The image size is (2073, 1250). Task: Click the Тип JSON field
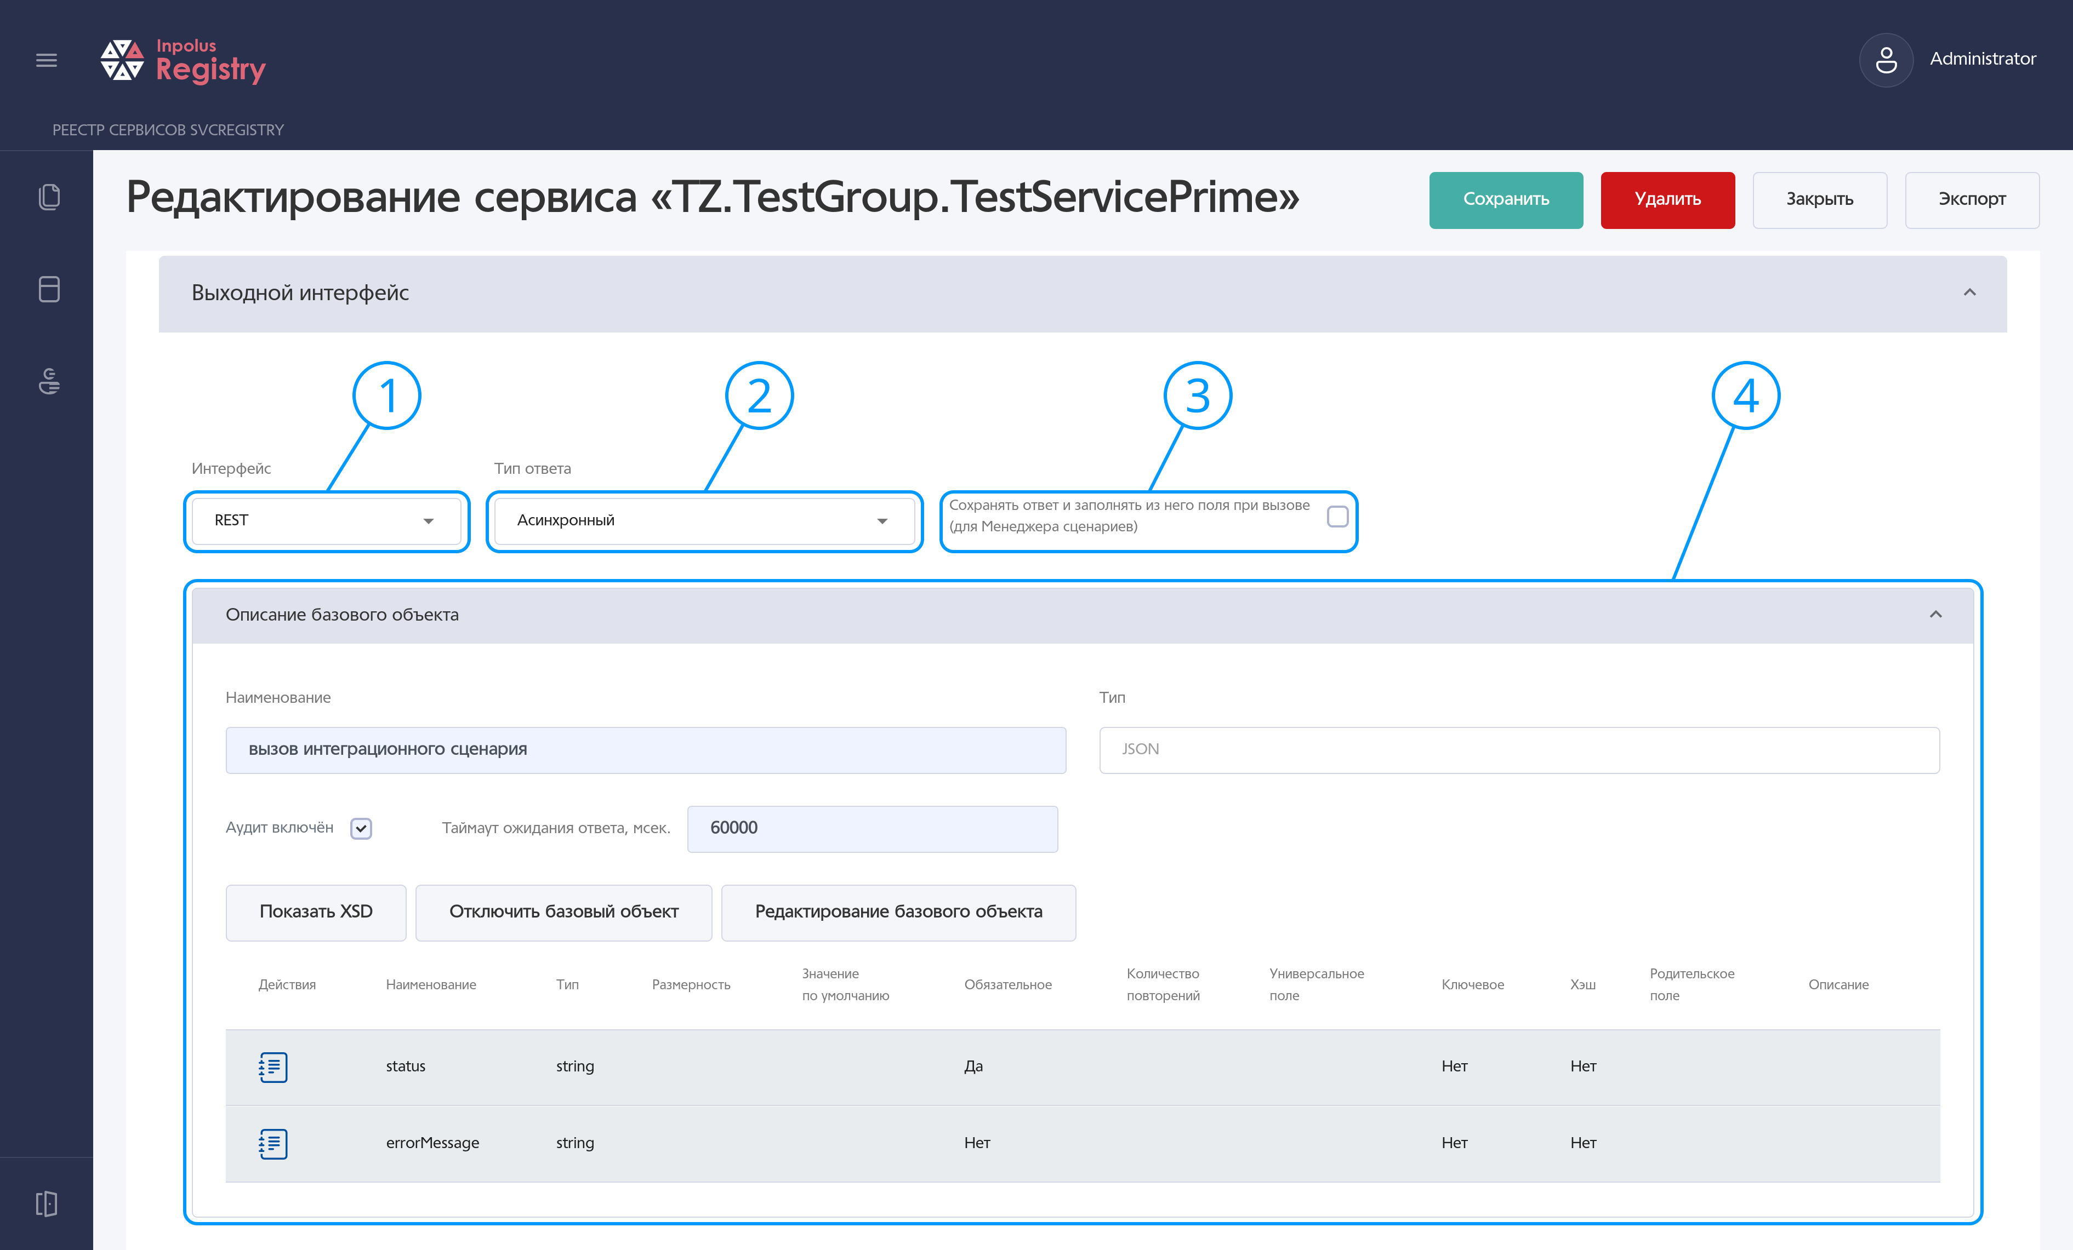[x=1519, y=750]
